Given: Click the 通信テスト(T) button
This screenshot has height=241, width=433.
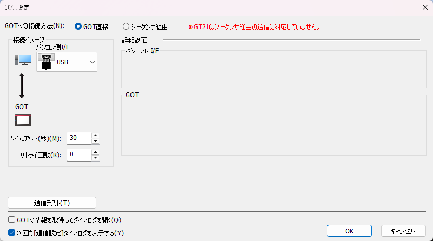Looking at the screenshot, I should click(x=52, y=203).
